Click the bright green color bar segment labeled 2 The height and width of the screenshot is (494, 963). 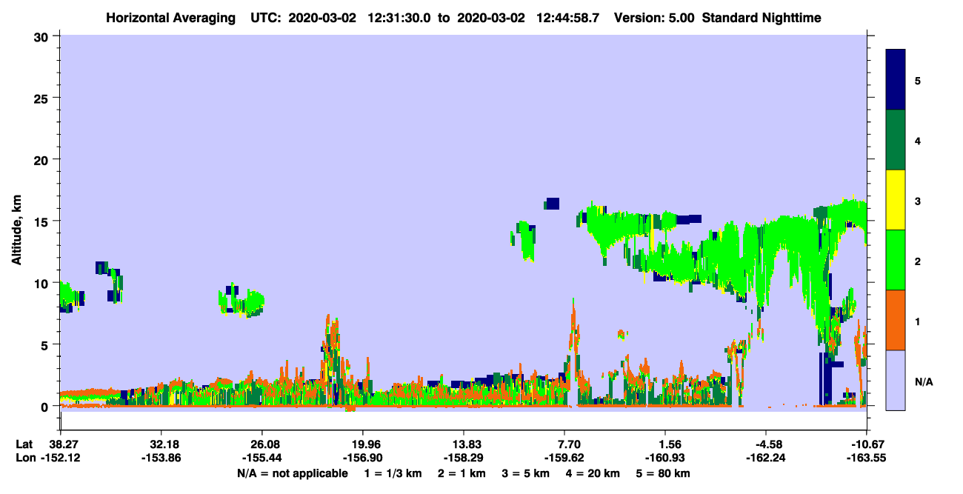896,259
